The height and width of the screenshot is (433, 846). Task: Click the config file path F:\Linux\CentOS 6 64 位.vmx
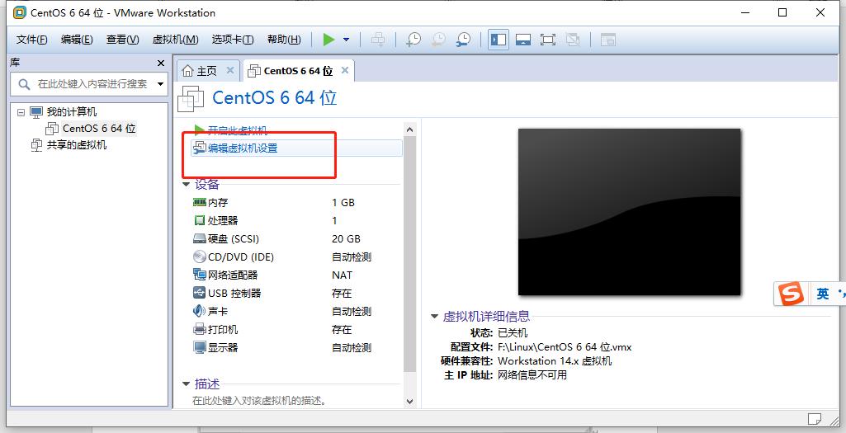click(565, 346)
